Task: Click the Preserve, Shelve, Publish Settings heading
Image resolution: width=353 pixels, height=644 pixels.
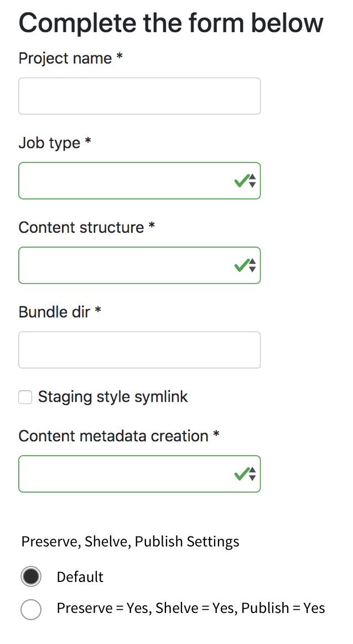Action: tap(130, 541)
